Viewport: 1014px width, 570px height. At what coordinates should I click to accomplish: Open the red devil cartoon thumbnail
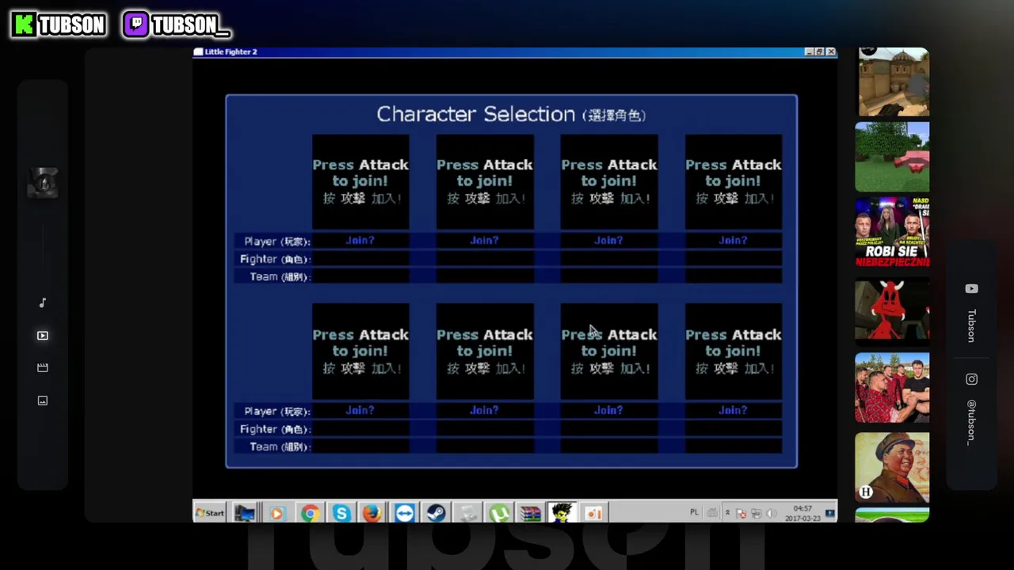892,310
